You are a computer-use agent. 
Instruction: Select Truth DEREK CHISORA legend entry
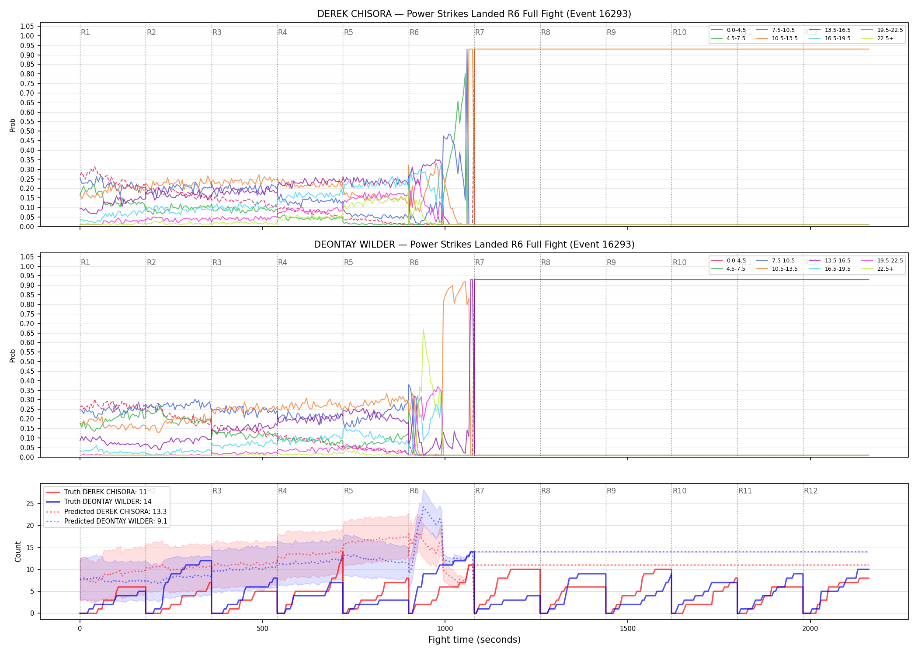pyautogui.click(x=97, y=492)
